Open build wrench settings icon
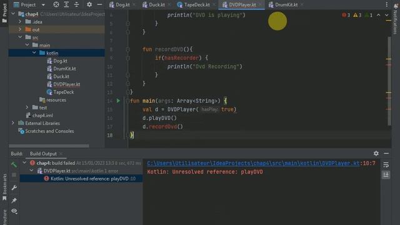 (x=14, y=187)
